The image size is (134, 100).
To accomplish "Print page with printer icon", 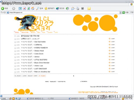I will click(x=78, y=9).
